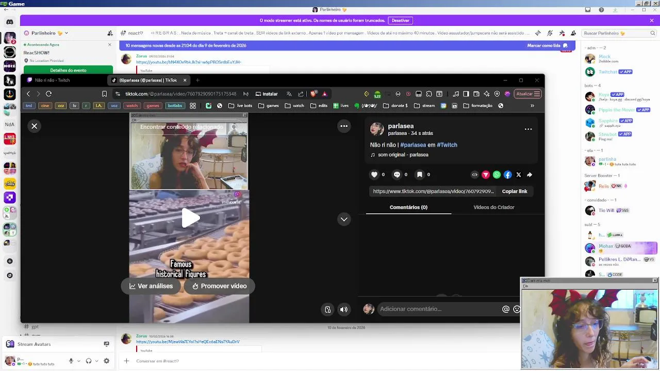
Task: Close the TikTok video viewer
Action: (x=34, y=126)
